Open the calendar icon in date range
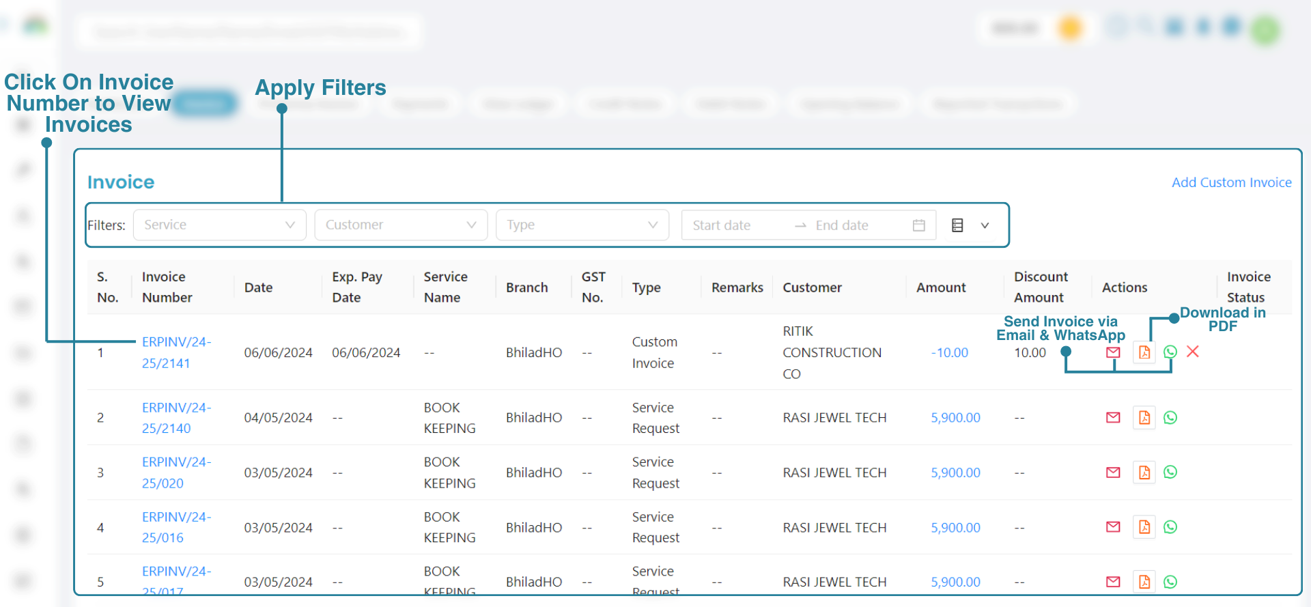 point(919,225)
